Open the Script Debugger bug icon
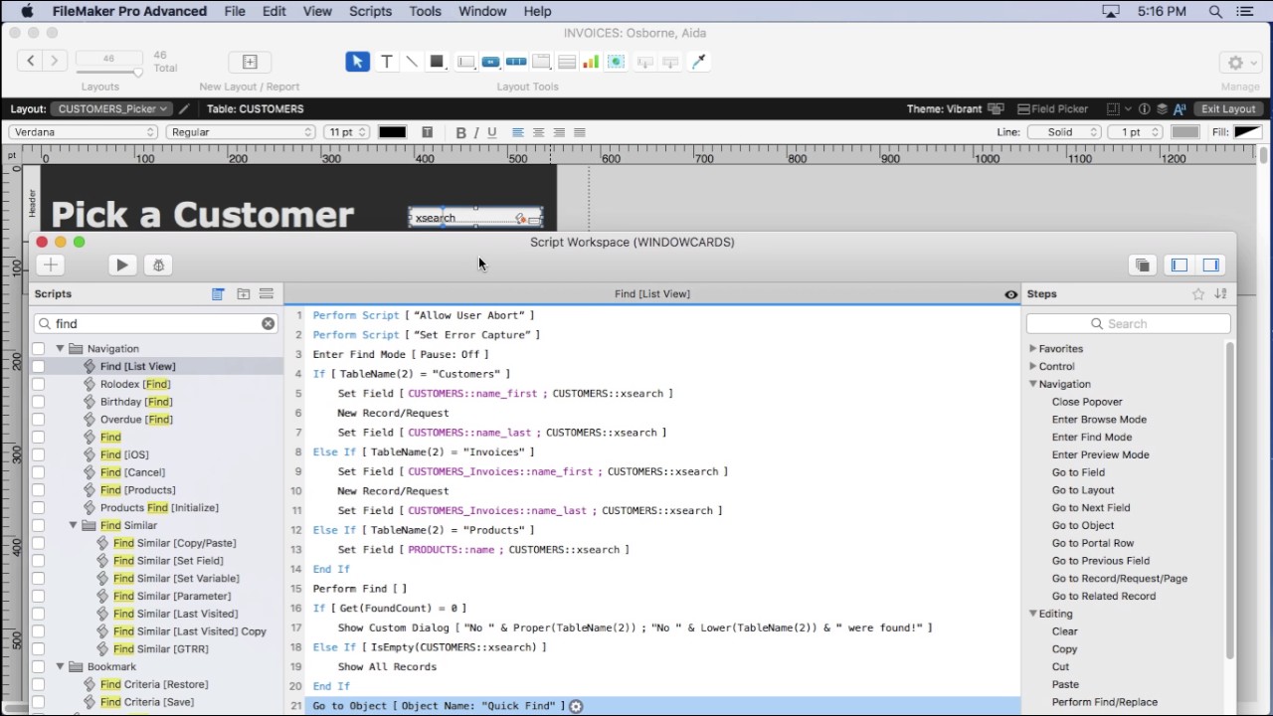 pos(158,265)
